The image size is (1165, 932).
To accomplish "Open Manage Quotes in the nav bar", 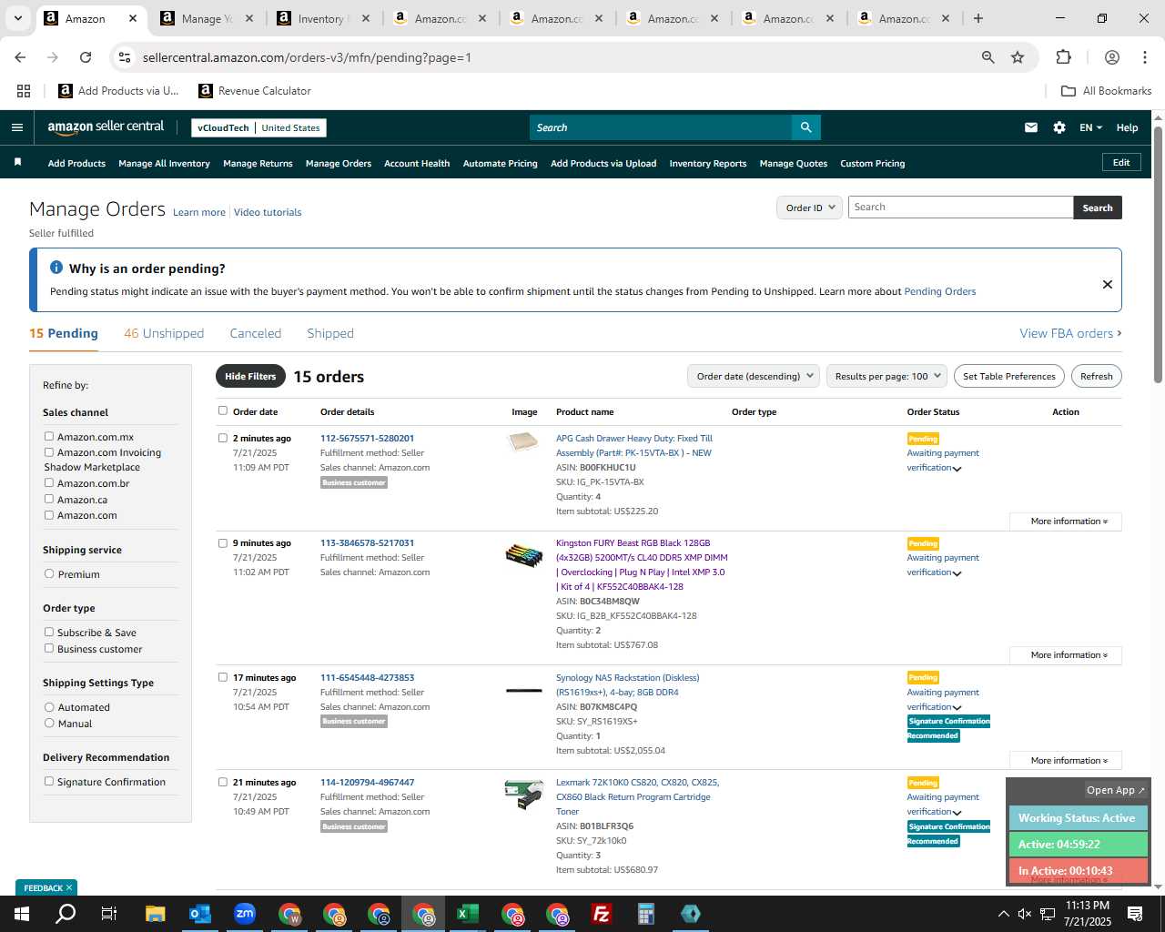I will point(794,163).
